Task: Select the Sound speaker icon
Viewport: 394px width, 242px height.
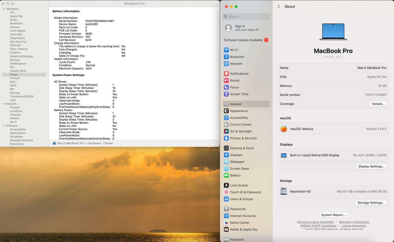Action: coord(226,80)
